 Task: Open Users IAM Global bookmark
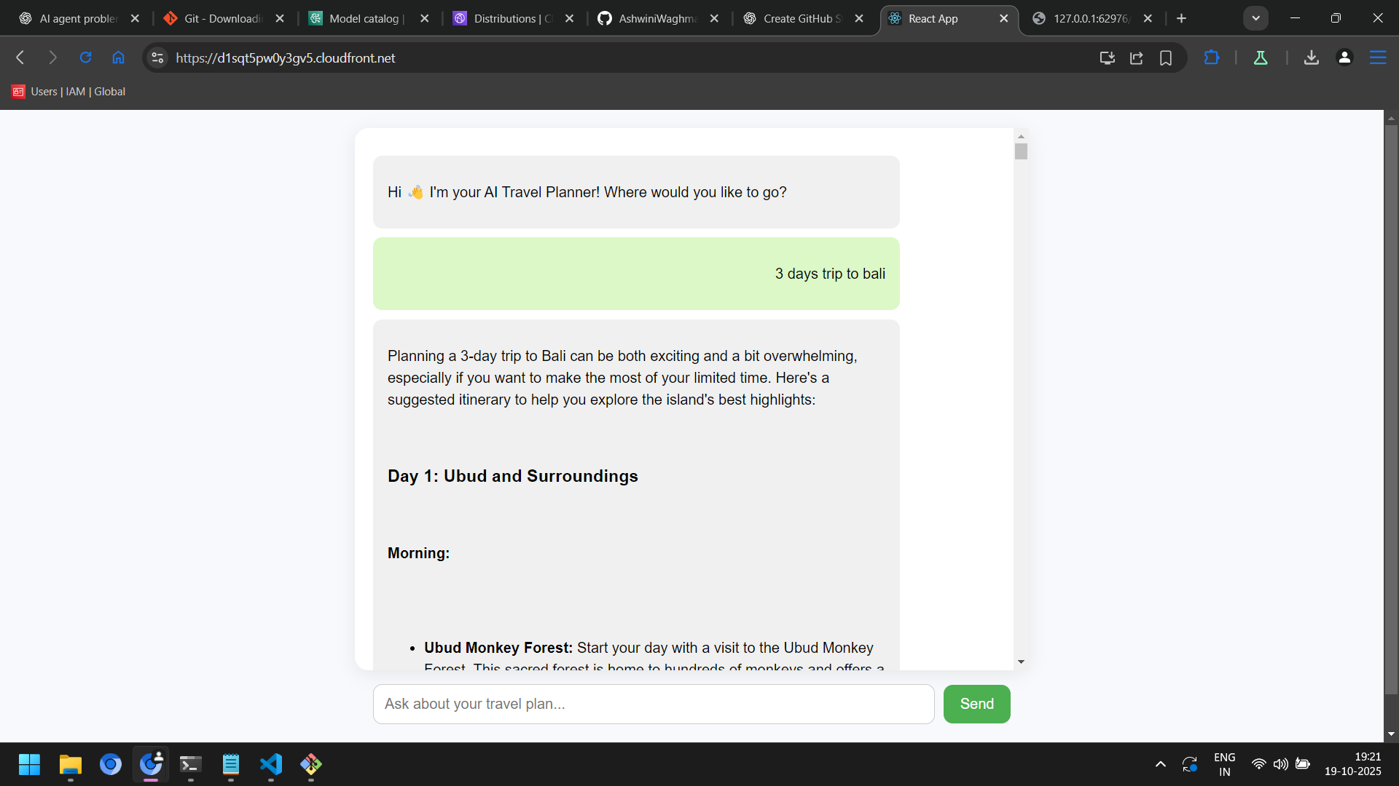[x=69, y=92]
